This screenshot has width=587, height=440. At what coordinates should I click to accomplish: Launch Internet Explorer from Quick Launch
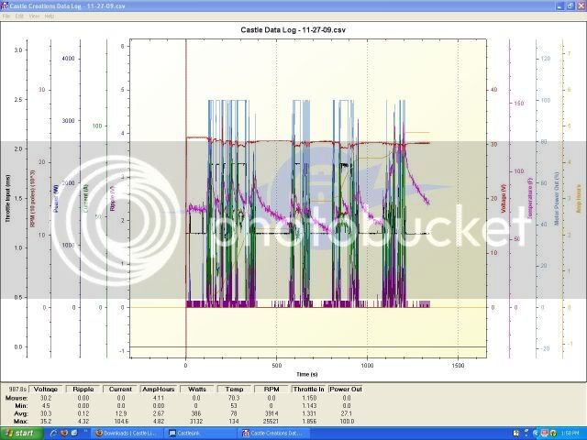click(53, 434)
